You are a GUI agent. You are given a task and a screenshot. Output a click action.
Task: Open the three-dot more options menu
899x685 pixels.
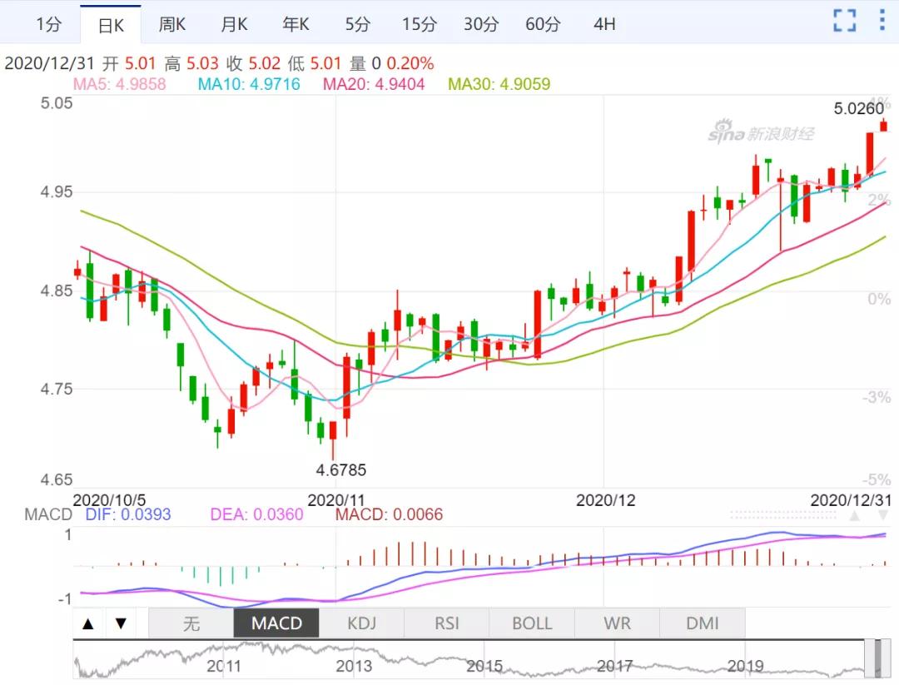tap(882, 22)
